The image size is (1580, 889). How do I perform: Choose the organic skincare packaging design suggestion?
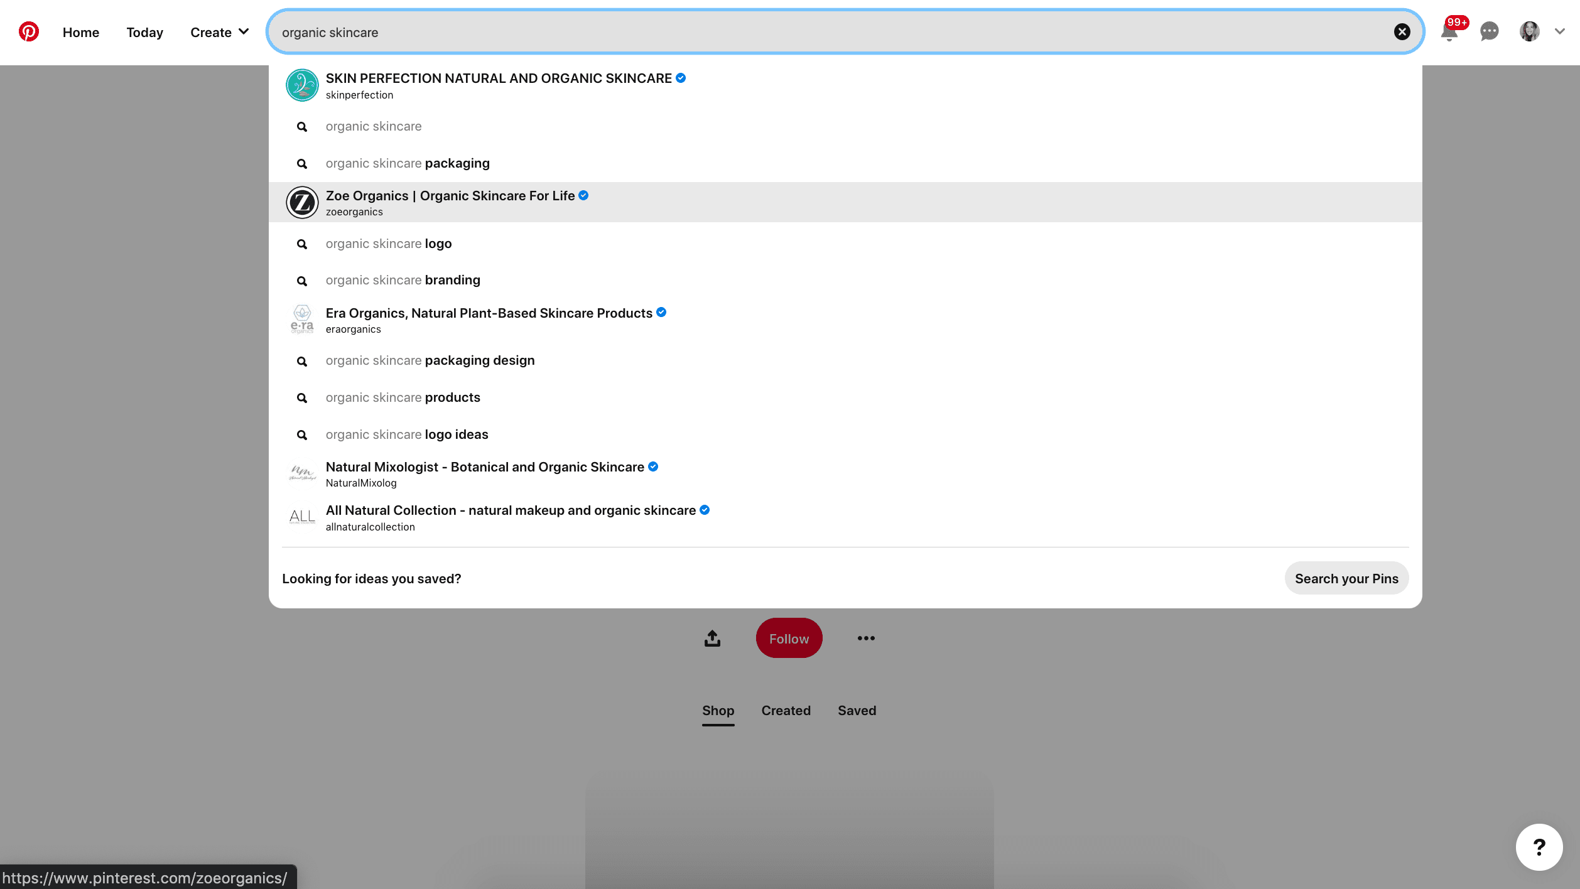tap(430, 361)
